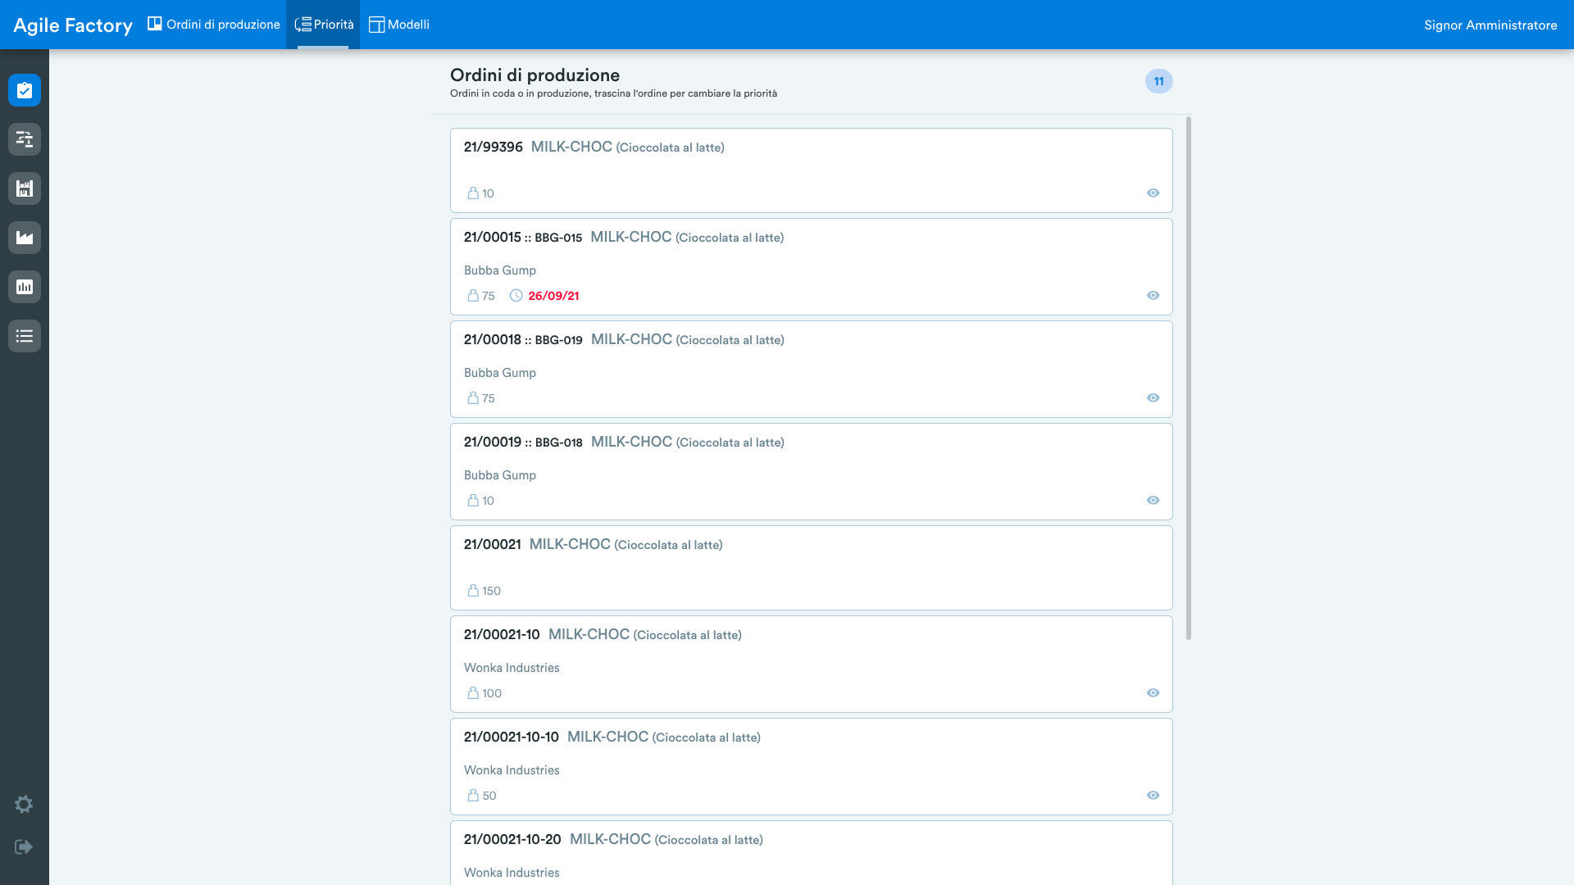Click Bubba Gump on order 21/00015
1574x885 pixels.
[x=500, y=270]
